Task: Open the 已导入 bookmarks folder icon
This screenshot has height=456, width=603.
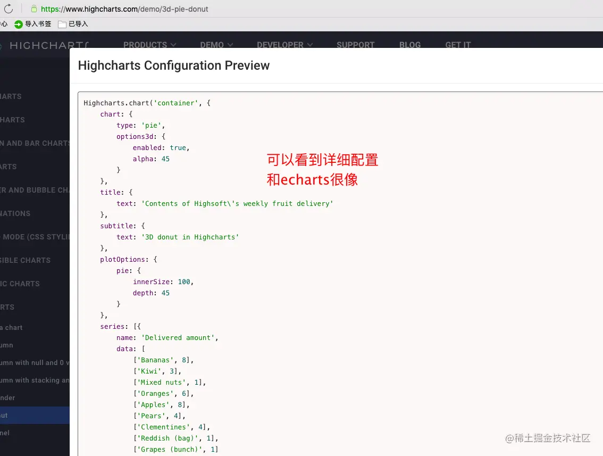Action: (62, 24)
